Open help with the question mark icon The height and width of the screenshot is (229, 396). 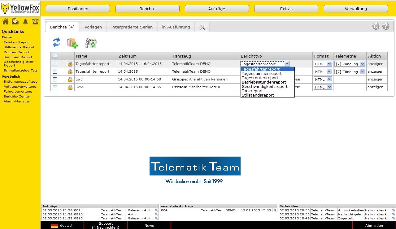pos(386,26)
